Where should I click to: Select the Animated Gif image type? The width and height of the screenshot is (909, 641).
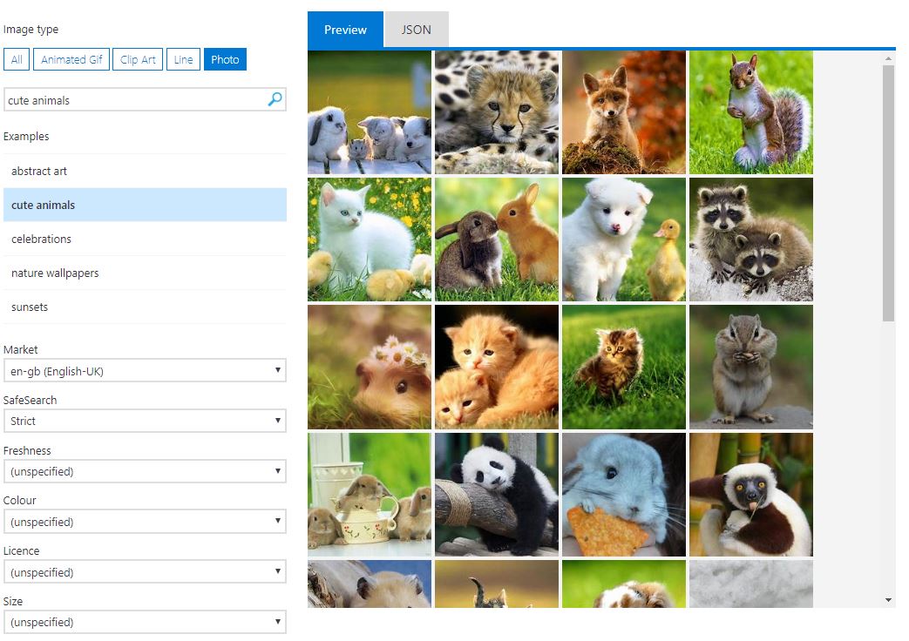click(71, 59)
